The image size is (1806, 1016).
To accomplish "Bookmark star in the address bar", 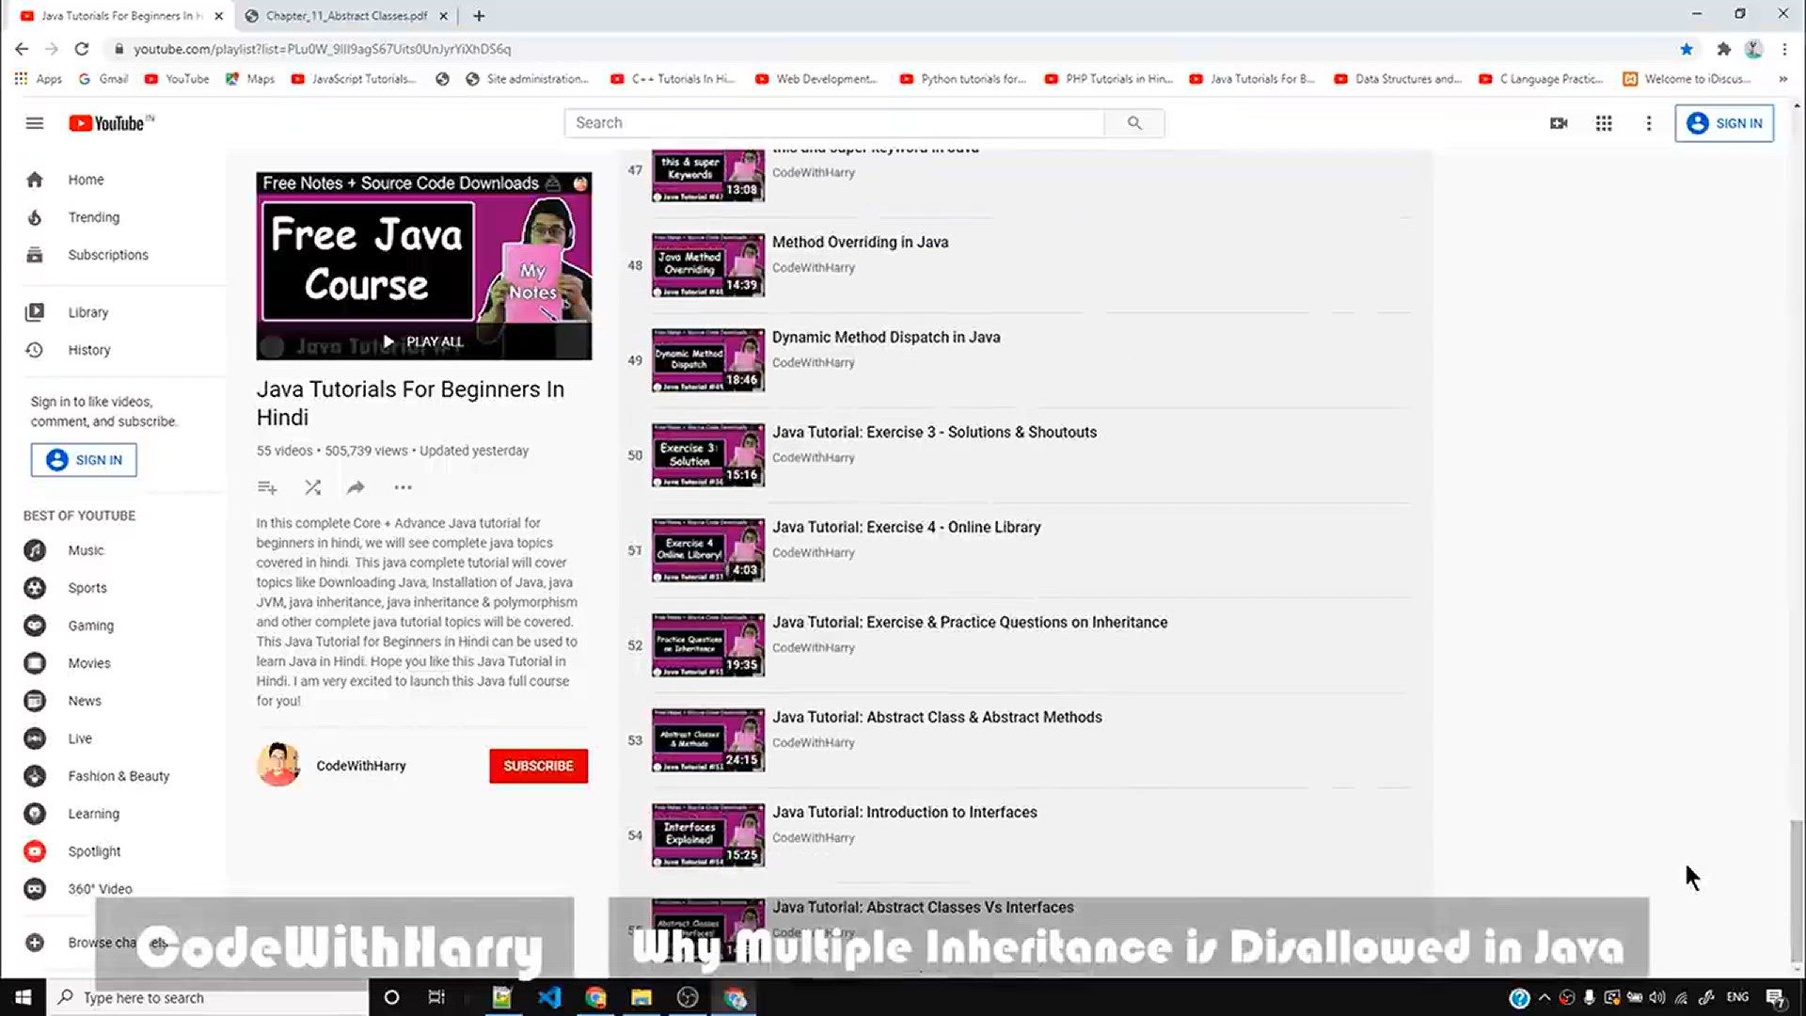I will pyautogui.click(x=1687, y=49).
